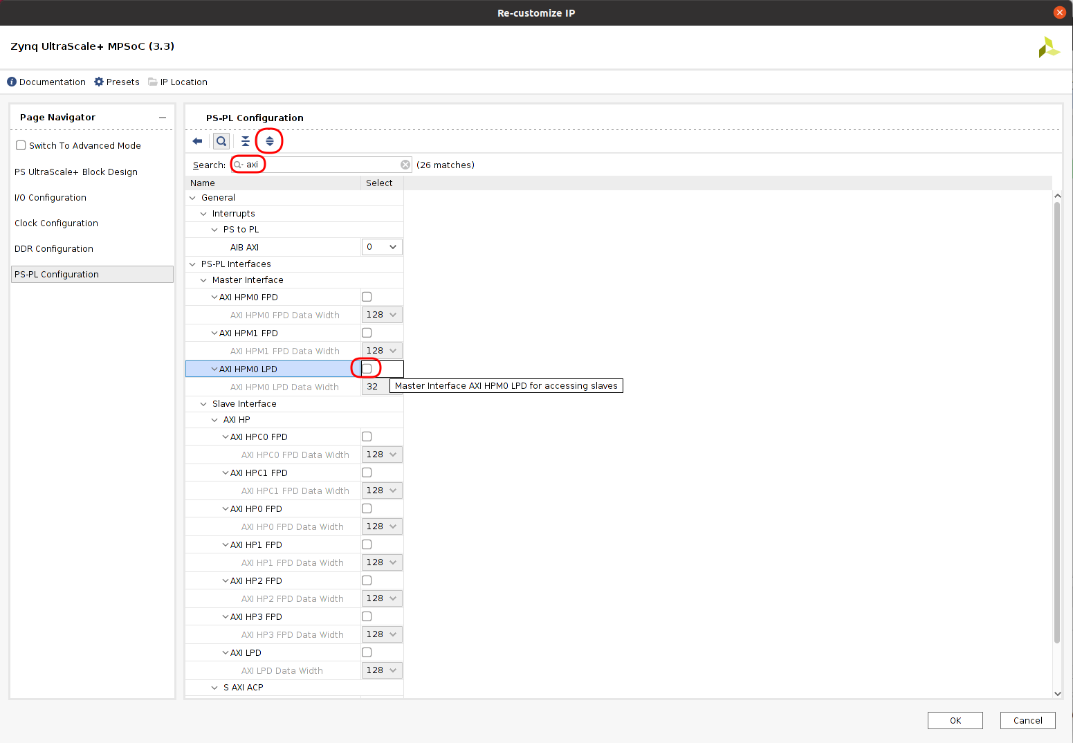Collapse the AXI HPM0 FPD row chevron
Viewport: 1073px width, 743px height.
214,297
